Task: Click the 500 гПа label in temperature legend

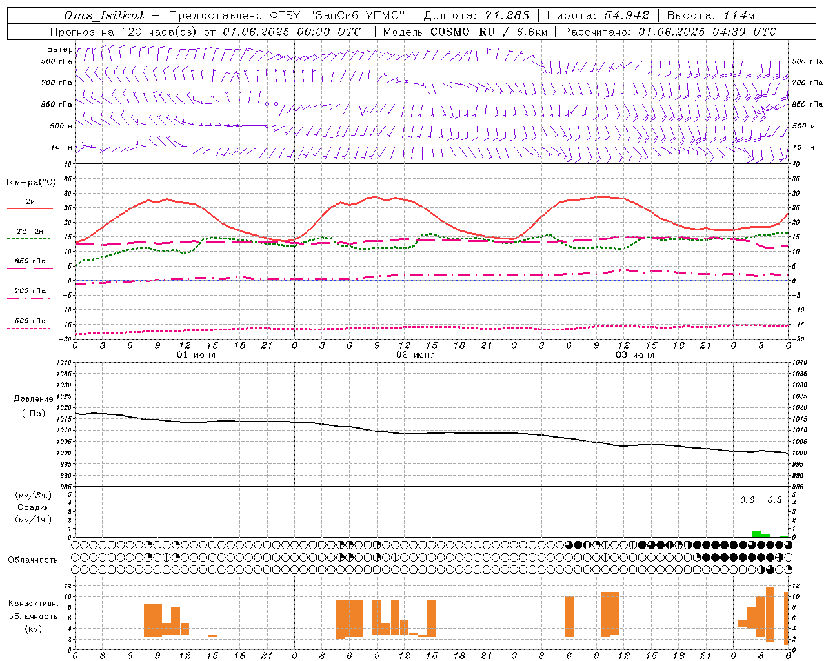Action: coord(30,320)
